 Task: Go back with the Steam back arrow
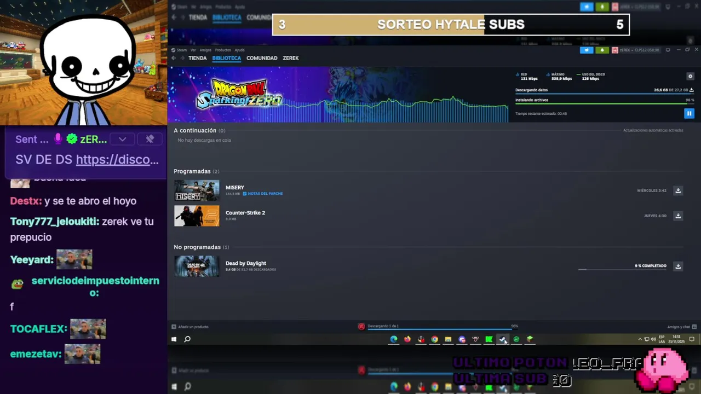click(174, 58)
